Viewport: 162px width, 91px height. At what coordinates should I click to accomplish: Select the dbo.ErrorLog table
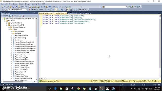[19, 40]
